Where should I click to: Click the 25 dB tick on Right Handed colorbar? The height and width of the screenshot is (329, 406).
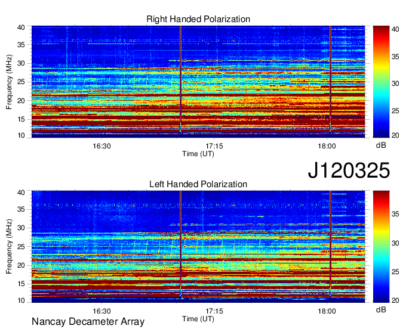pyautogui.click(x=395, y=111)
